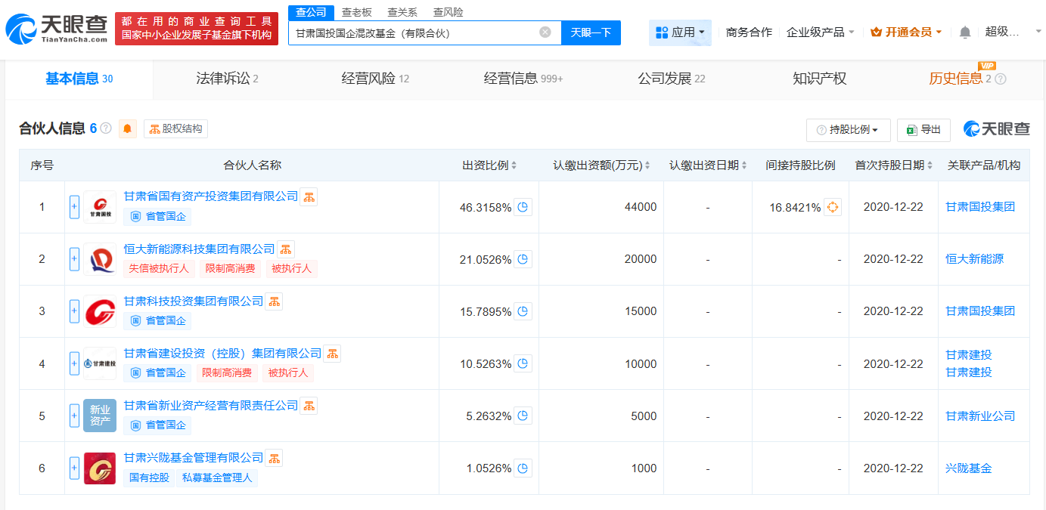Expand row 1 with the plus toggle
This screenshot has height=510, width=1046.
point(74,207)
